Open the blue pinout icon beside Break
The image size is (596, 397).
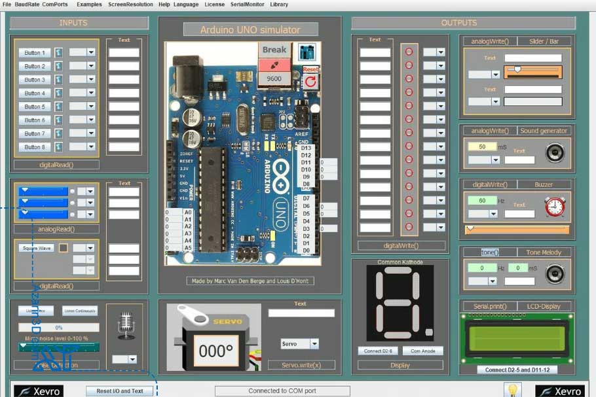click(x=307, y=51)
